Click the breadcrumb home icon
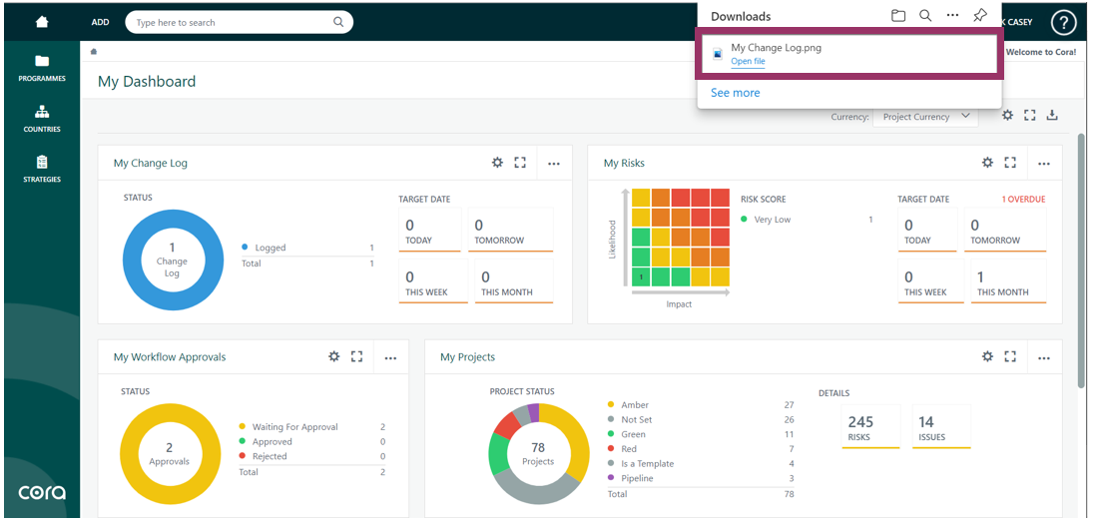Image resolution: width=1096 pixels, height=526 pixels. [x=94, y=52]
